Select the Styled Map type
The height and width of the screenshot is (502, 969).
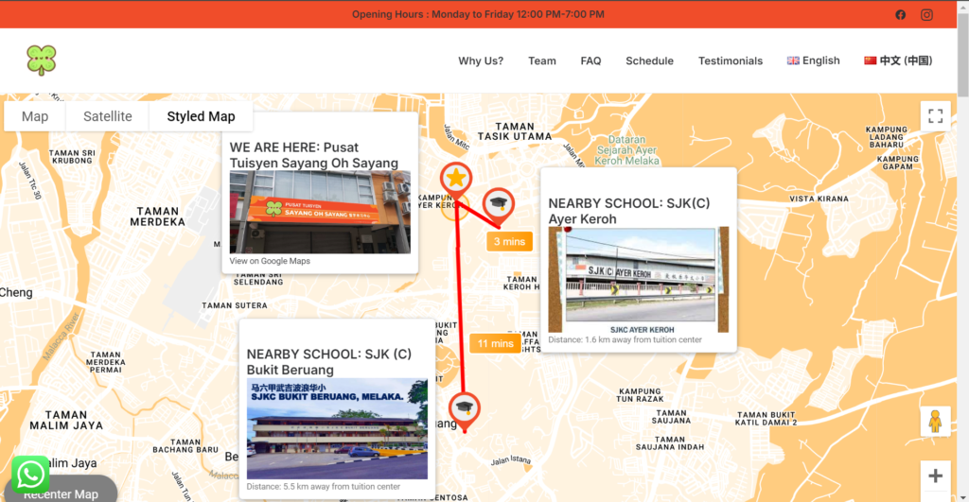coord(201,116)
